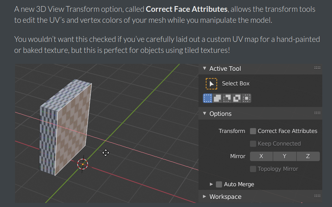The width and height of the screenshot is (332, 207).
Task: Toggle the Keep Connected checkbox
Action: (253, 144)
